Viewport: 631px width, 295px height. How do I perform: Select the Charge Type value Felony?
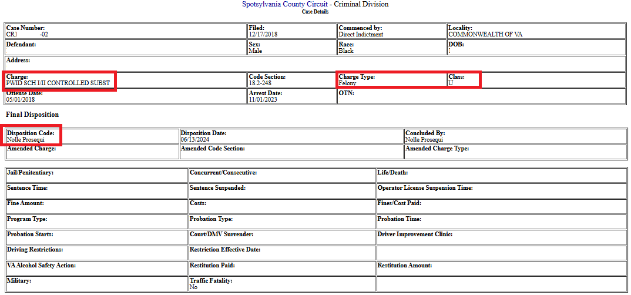[347, 83]
